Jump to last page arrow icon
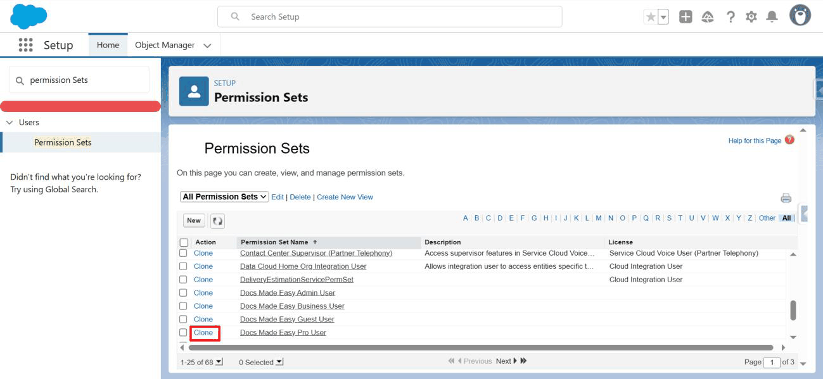 [x=523, y=361]
